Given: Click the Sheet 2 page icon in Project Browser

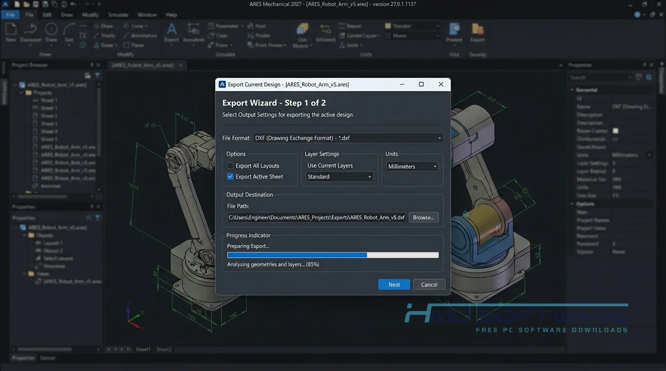Looking at the screenshot, I should [35, 116].
